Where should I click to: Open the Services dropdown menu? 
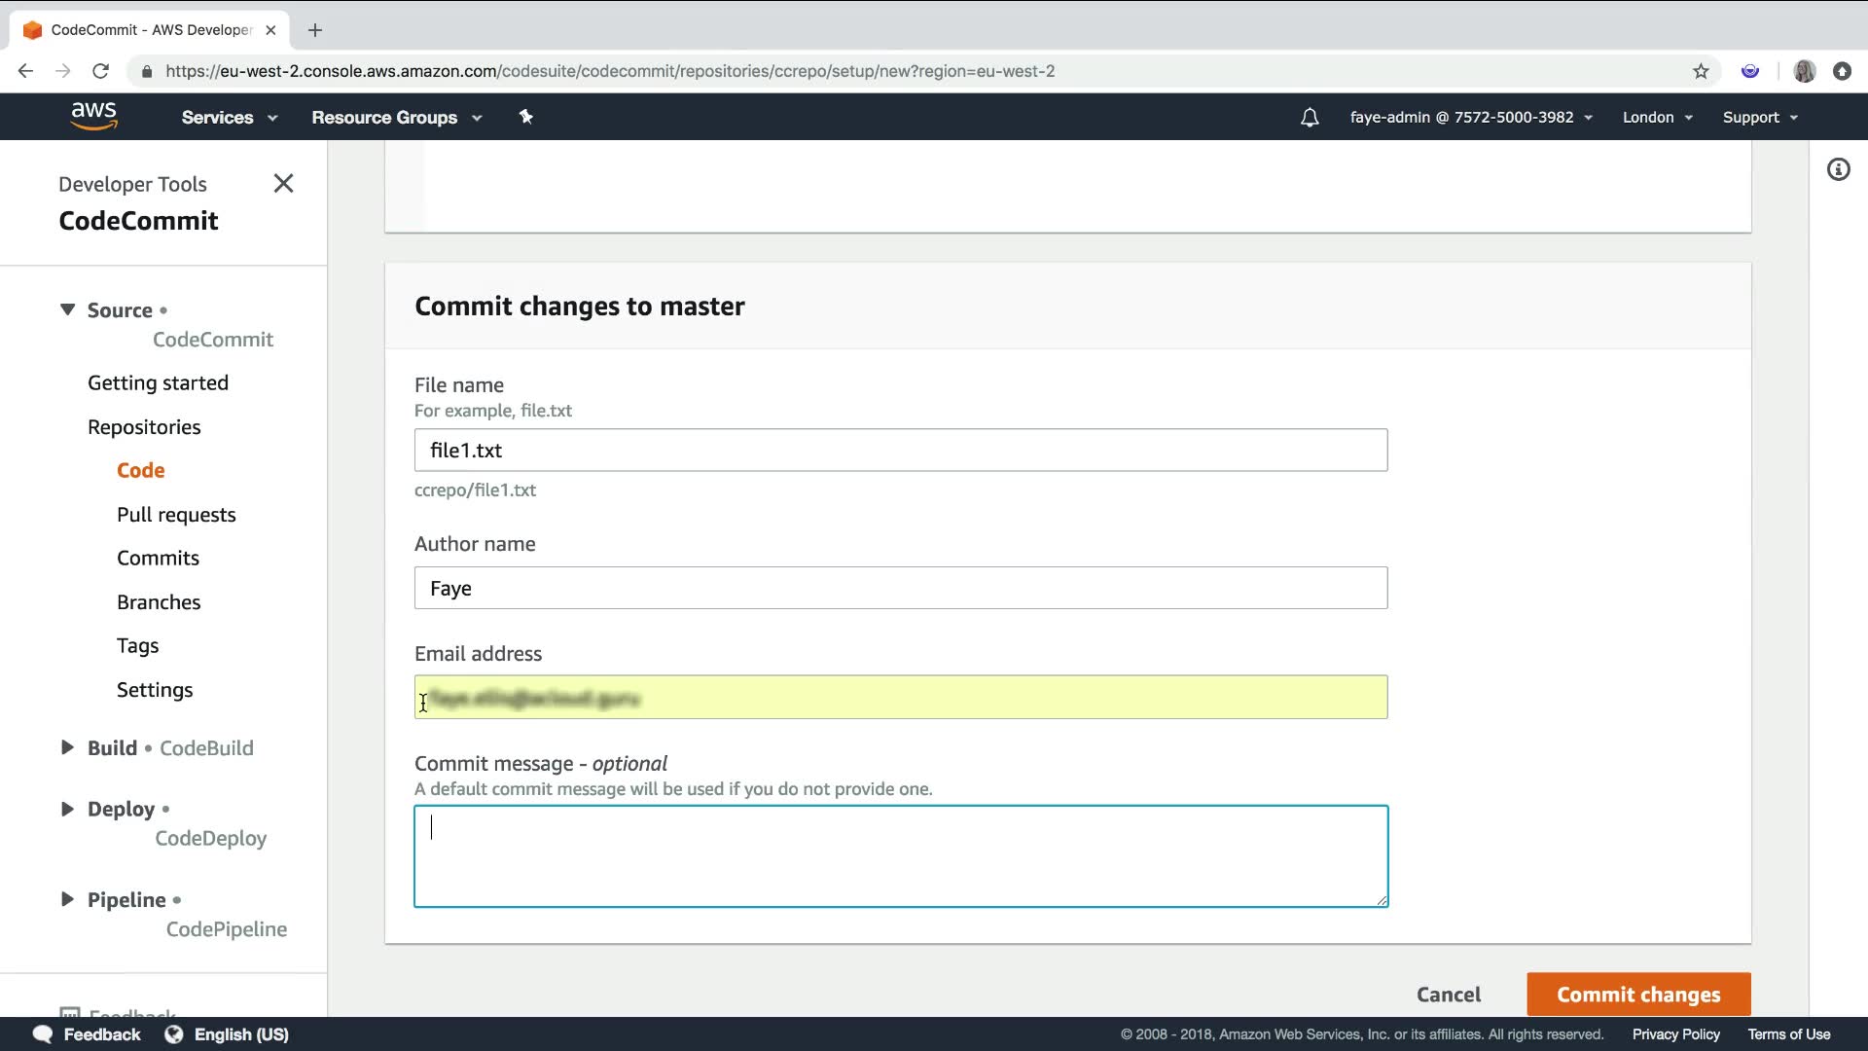(x=229, y=117)
